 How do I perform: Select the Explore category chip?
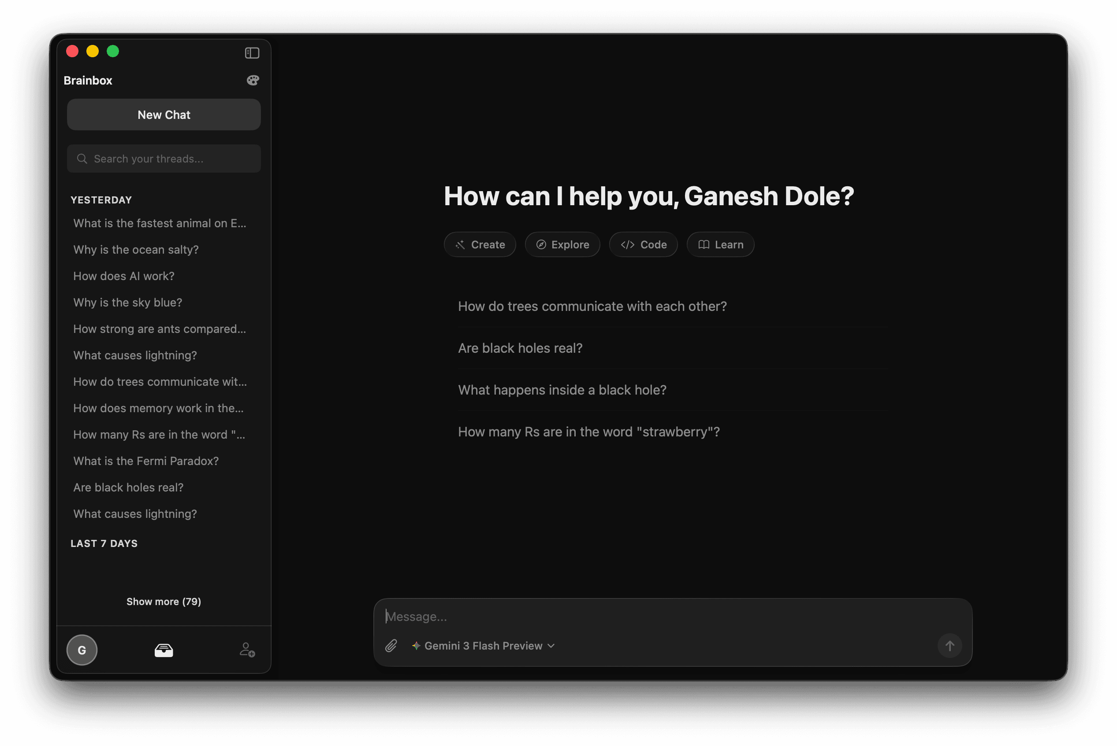[x=562, y=244]
